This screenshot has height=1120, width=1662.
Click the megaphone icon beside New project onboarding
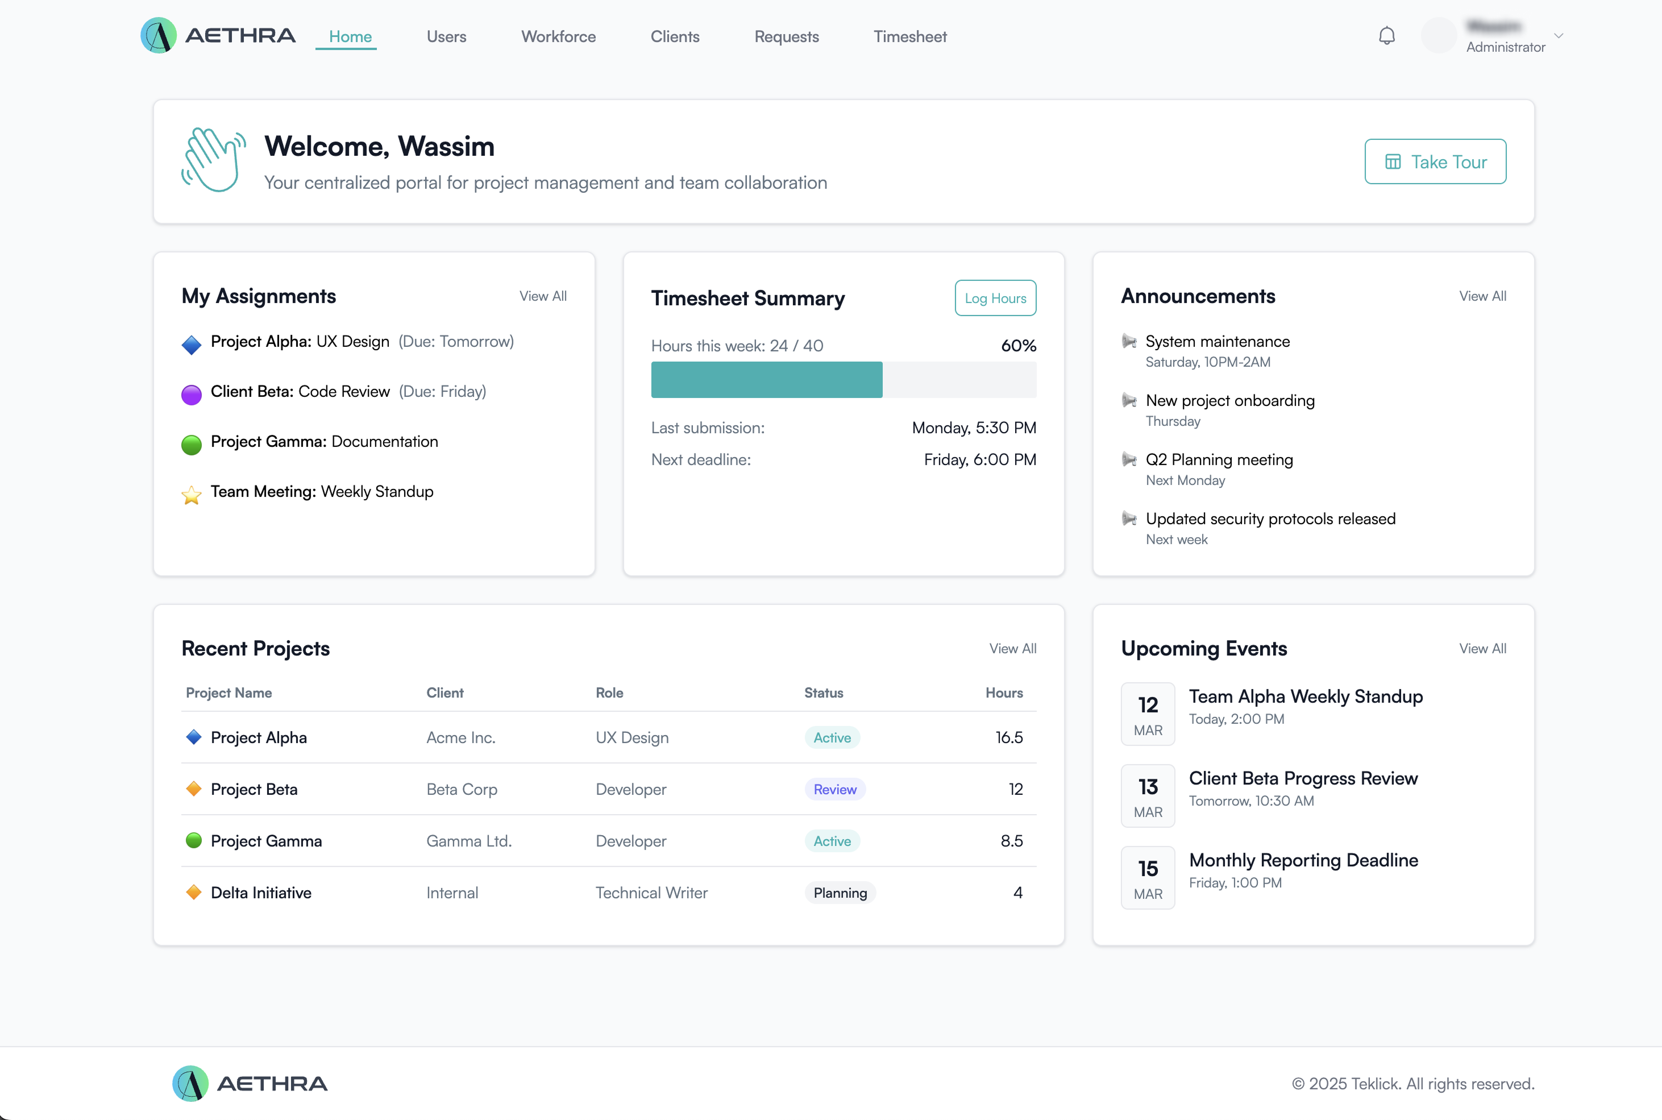(x=1129, y=401)
